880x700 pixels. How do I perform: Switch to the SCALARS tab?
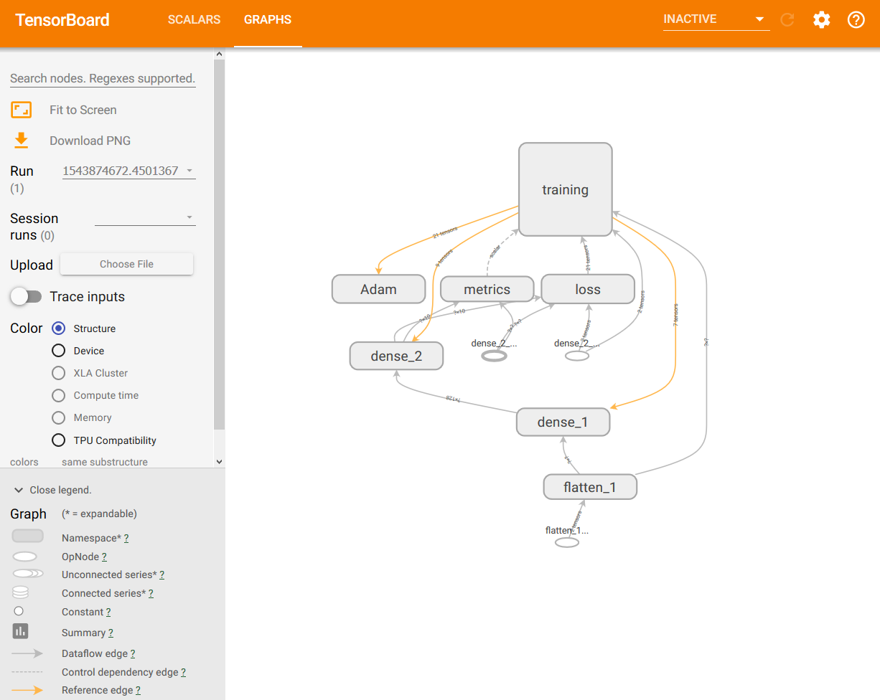coord(194,19)
